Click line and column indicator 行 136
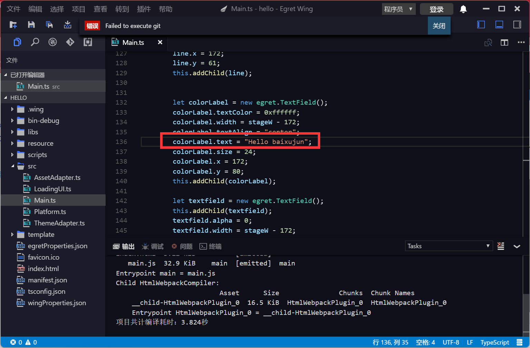530x348 pixels. click(390, 342)
